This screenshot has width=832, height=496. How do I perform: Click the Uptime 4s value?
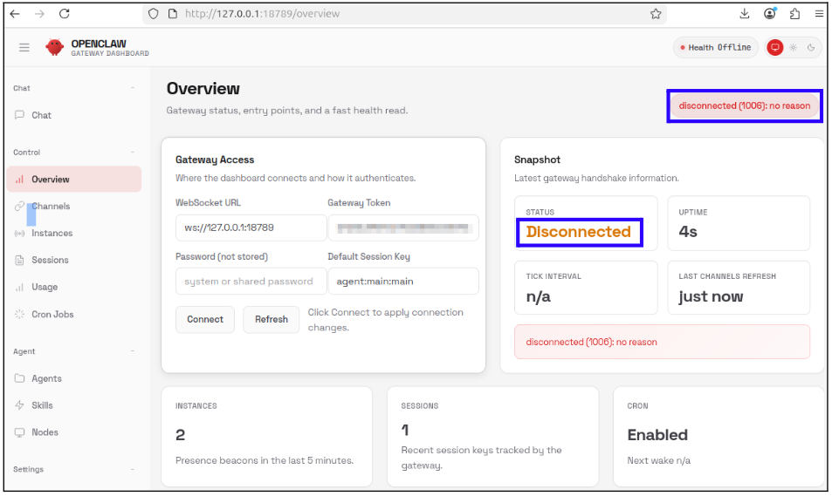688,232
